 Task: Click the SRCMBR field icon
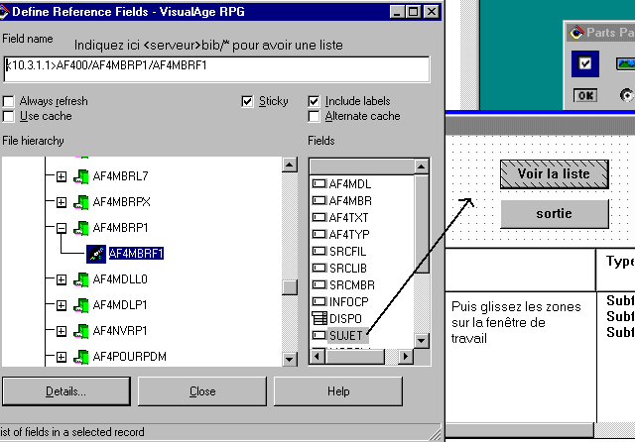[319, 284]
